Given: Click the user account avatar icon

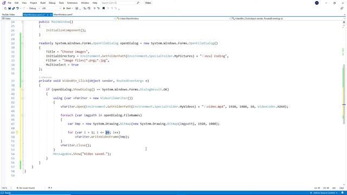Looking at the screenshot, I should coord(317,3).
